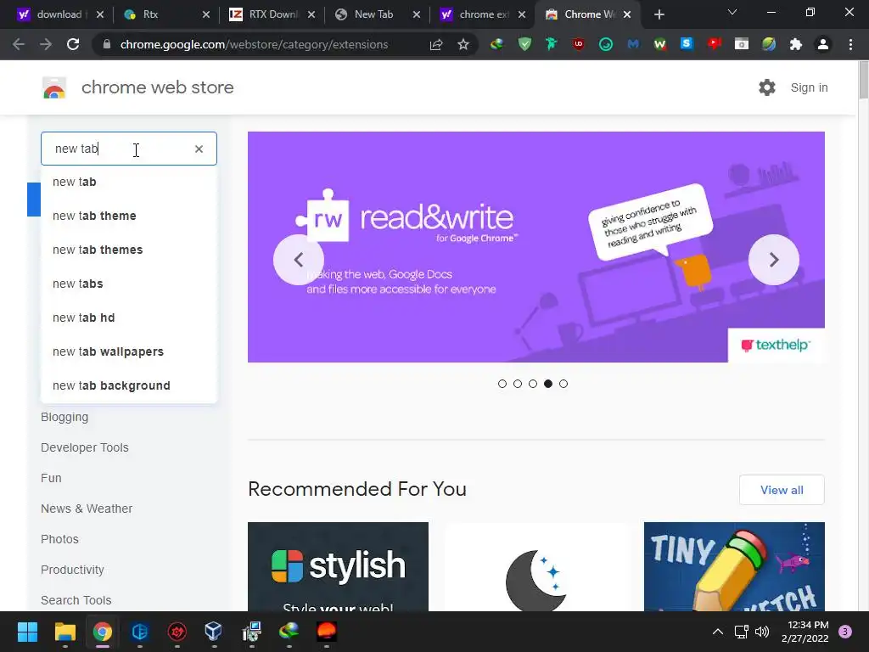Choose the 'new tab' suggestion
869x652 pixels.
coord(129,182)
